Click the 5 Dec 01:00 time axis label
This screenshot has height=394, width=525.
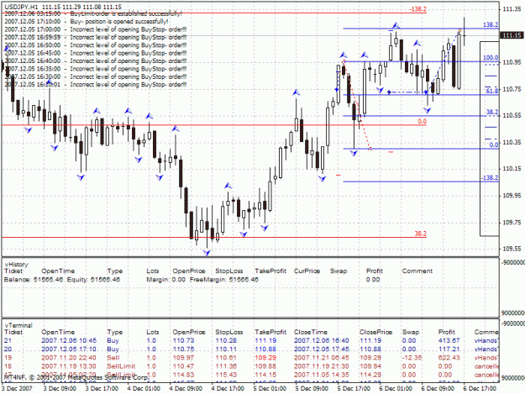(x=270, y=389)
